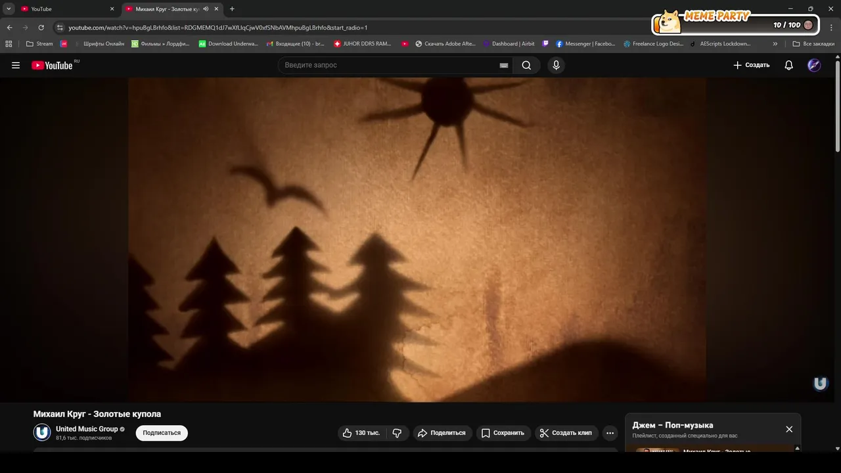Open the account avatar menu
841x473 pixels.
coord(813,65)
